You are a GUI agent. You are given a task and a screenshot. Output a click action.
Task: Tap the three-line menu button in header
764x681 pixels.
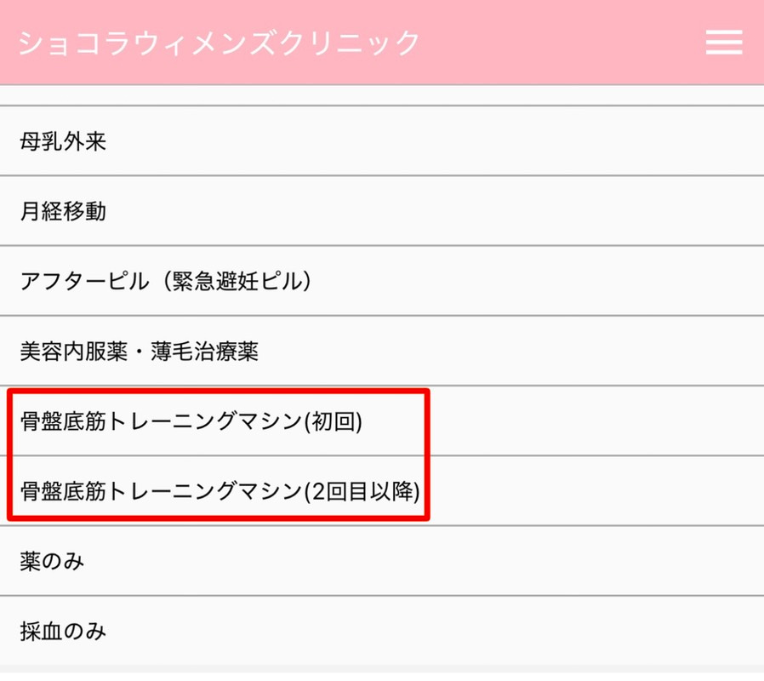724,42
